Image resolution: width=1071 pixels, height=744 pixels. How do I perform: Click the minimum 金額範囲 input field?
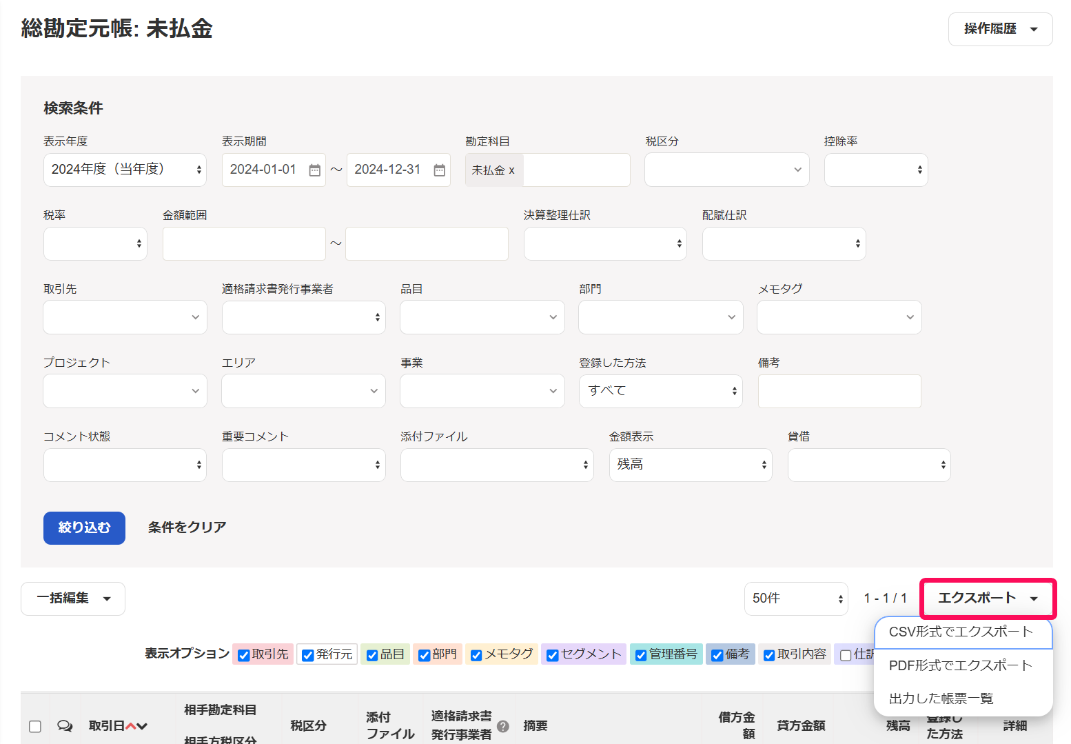pyautogui.click(x=244, y=243)
